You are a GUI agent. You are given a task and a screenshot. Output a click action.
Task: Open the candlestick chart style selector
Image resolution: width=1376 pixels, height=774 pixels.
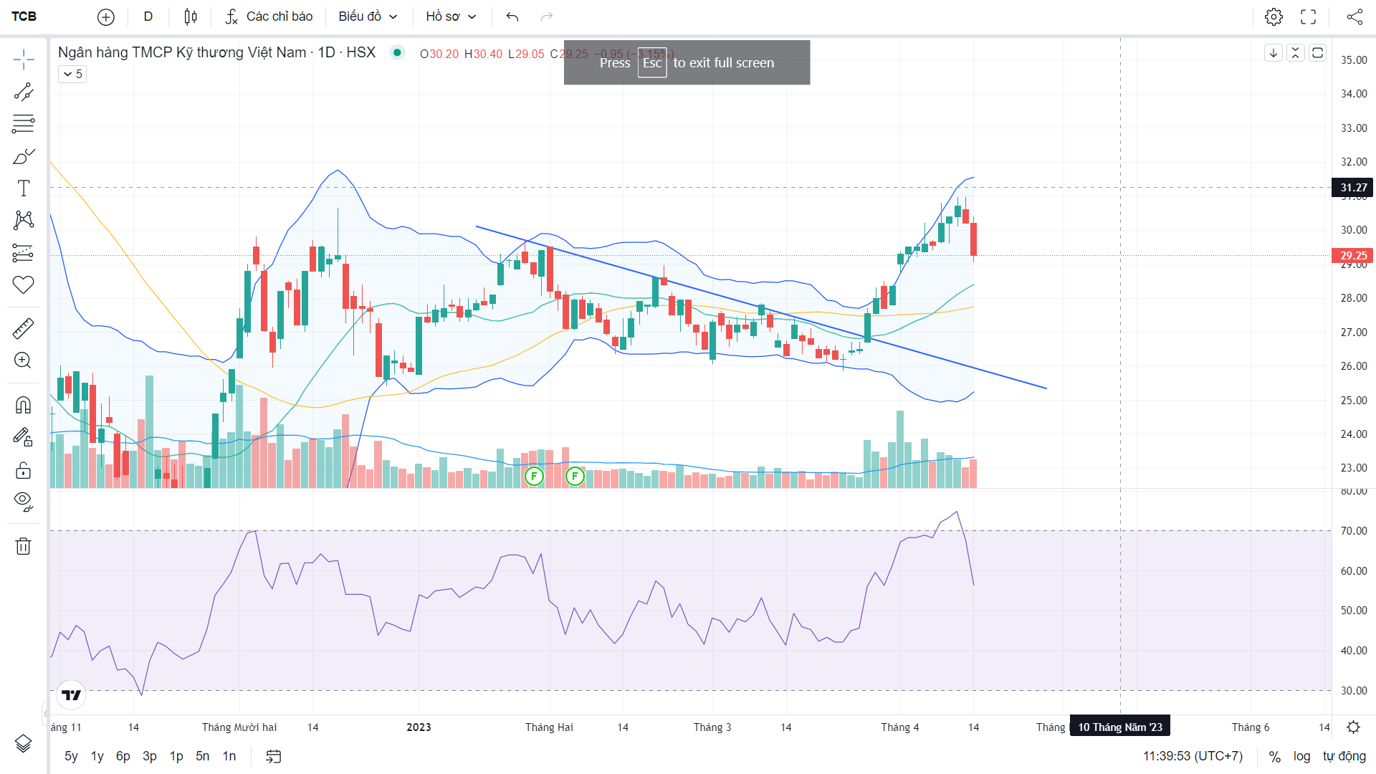tap(190, 16)
